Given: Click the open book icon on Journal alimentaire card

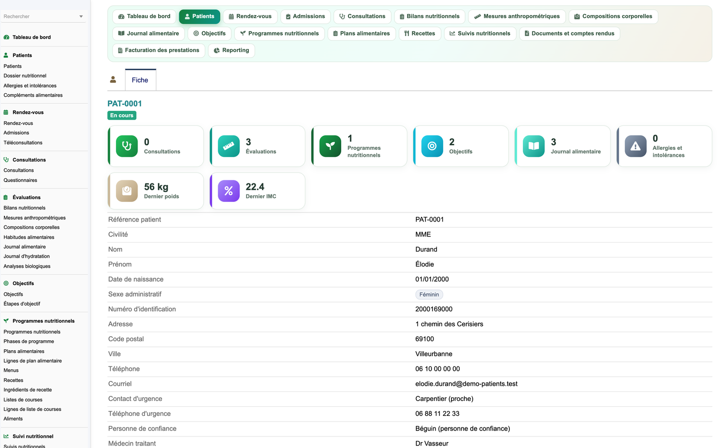Looking at the screenshot, I should point(534,146).
